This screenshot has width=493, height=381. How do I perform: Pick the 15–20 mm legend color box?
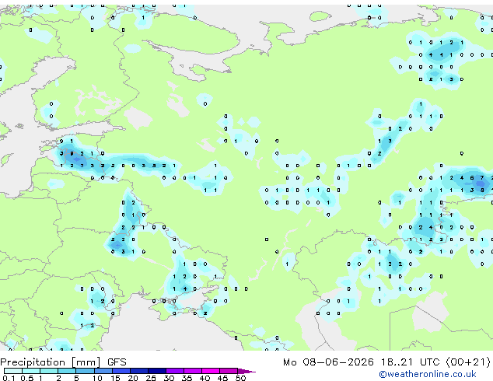(121, 371)
